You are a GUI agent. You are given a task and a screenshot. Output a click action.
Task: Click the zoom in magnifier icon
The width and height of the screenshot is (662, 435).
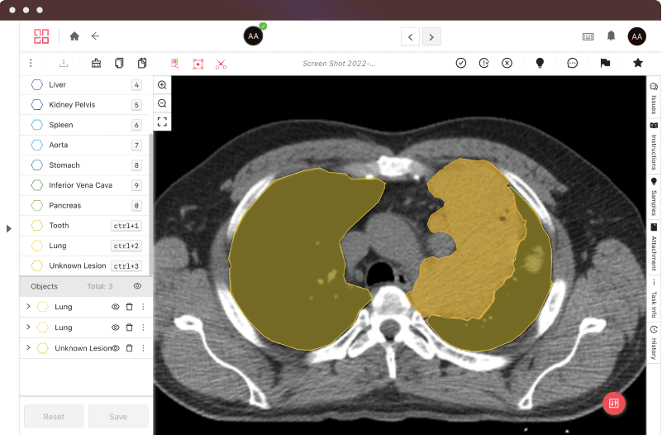click(162, 85)
